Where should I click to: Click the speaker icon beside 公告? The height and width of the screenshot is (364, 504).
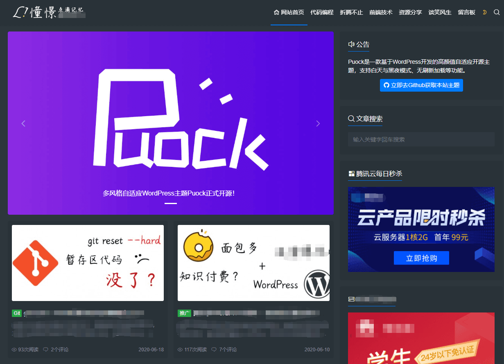point(351,44)
